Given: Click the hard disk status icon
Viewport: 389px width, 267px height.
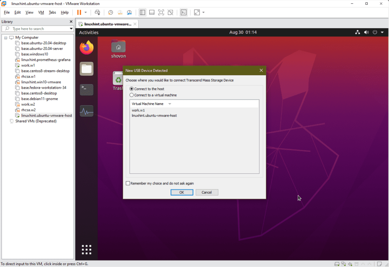Looking at the screenshot, I should click(337, 264).
